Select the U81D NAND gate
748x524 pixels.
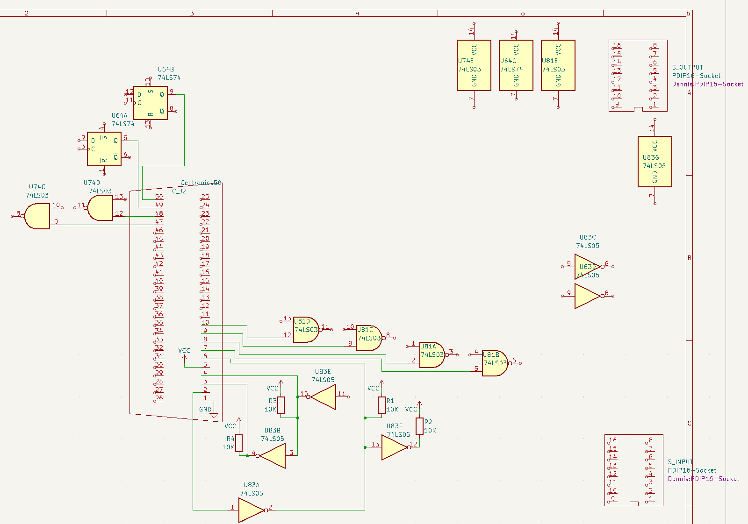(x=306, y=330)
